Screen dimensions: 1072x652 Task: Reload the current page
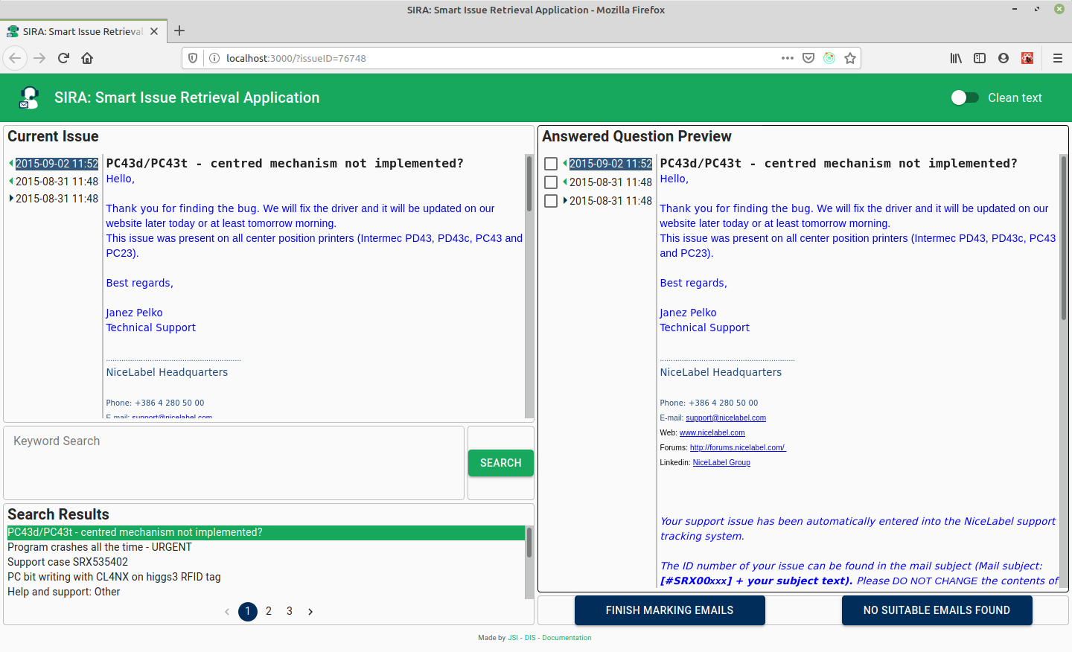(x=63, y=58)
